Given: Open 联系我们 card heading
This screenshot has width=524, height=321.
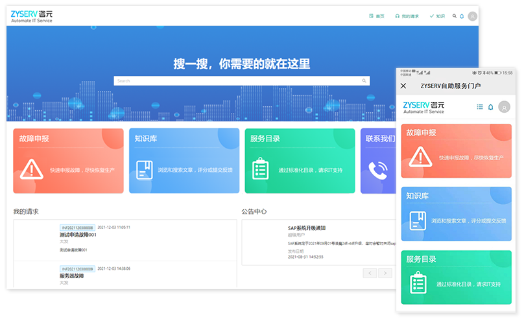Looking at the screenshot, I should click(380, 139).
